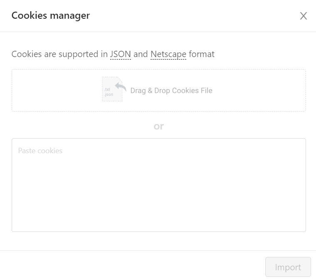Click the .txt label on the file icon
Image resolution: width=316 pixels, height=279 pixels.
click(x=107, y=89)
